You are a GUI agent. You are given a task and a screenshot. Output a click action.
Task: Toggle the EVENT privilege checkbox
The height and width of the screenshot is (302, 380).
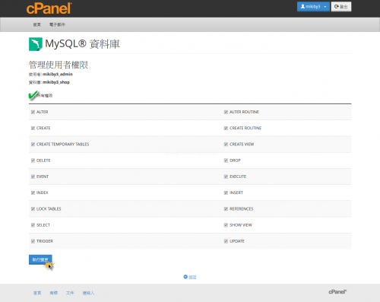pyautogui.click(x=33, y=176)
